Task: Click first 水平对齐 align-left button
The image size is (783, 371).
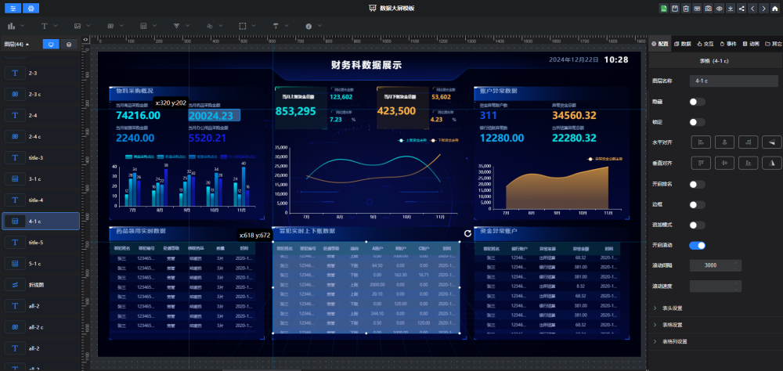Action: tap(701, 142)
